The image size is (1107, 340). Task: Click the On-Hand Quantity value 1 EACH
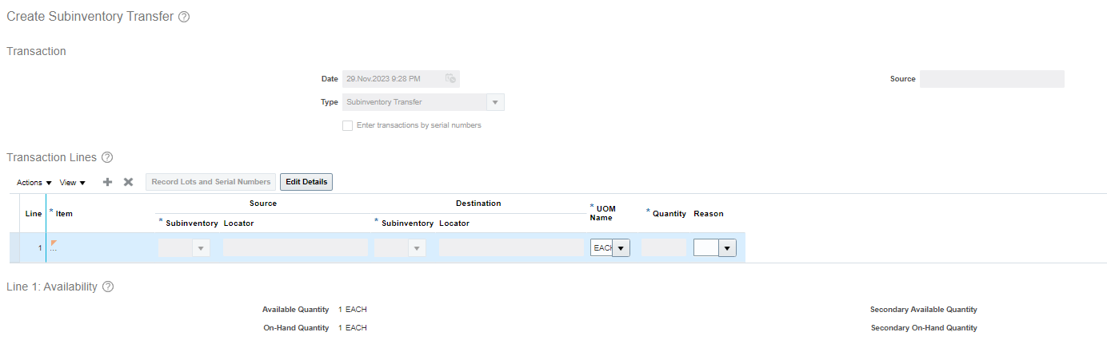click(353, 328)
